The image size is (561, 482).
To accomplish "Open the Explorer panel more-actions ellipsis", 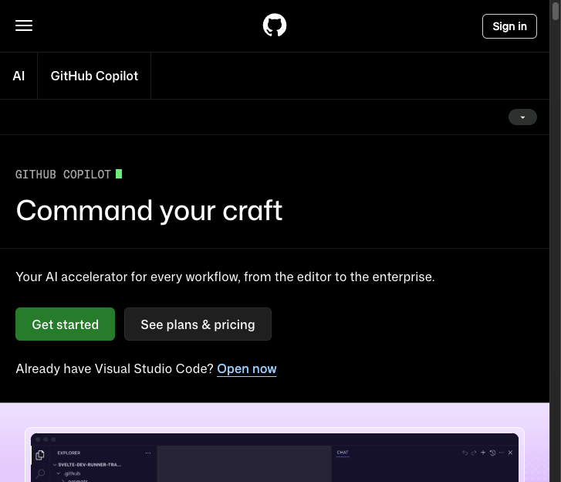I will pos(148,453).
